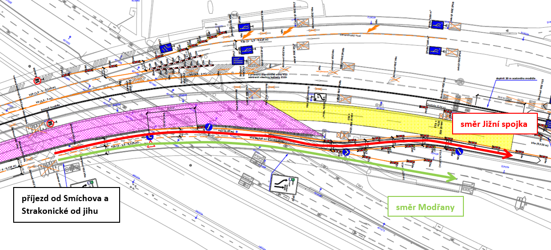Screen dimensions: 551x250
Task: Click the lower red speed limit sign above pink zone
Action: 49,124
